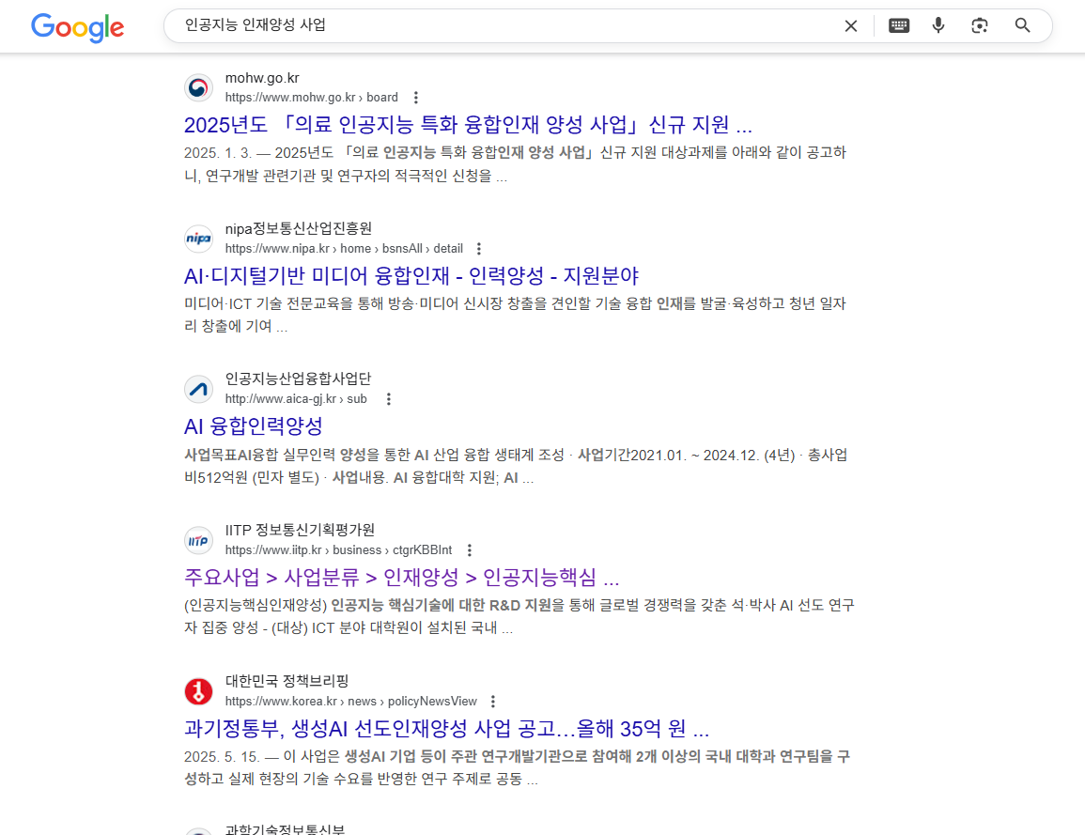This screenshot has height=835, width=1085.
Task: Click IITP favicon icon
Action: (198, 540)
